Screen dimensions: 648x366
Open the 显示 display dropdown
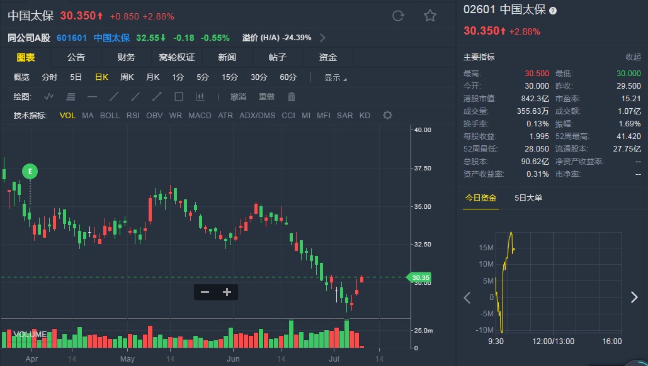[x=335, y=77]
